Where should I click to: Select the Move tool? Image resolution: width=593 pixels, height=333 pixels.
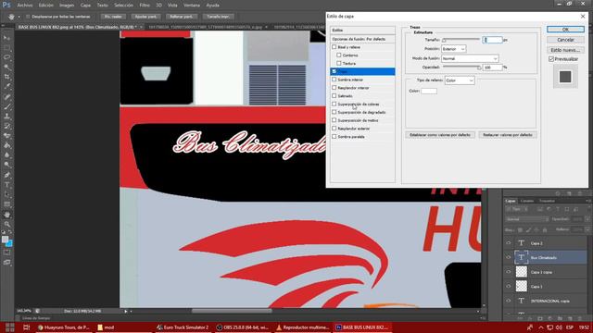pyautogui.click(x=6, y=38)
